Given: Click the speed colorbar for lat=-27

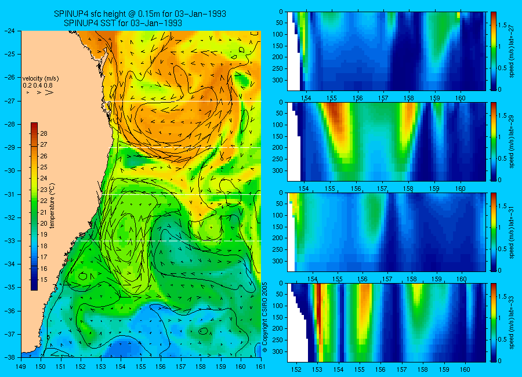Looking at the screenshot, I should [x=494, y=51].
